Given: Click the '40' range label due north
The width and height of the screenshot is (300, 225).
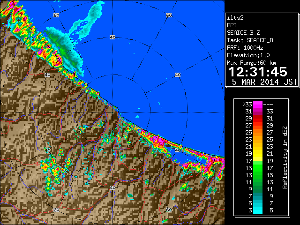Looking at the screenshot, I should point(112,37).
